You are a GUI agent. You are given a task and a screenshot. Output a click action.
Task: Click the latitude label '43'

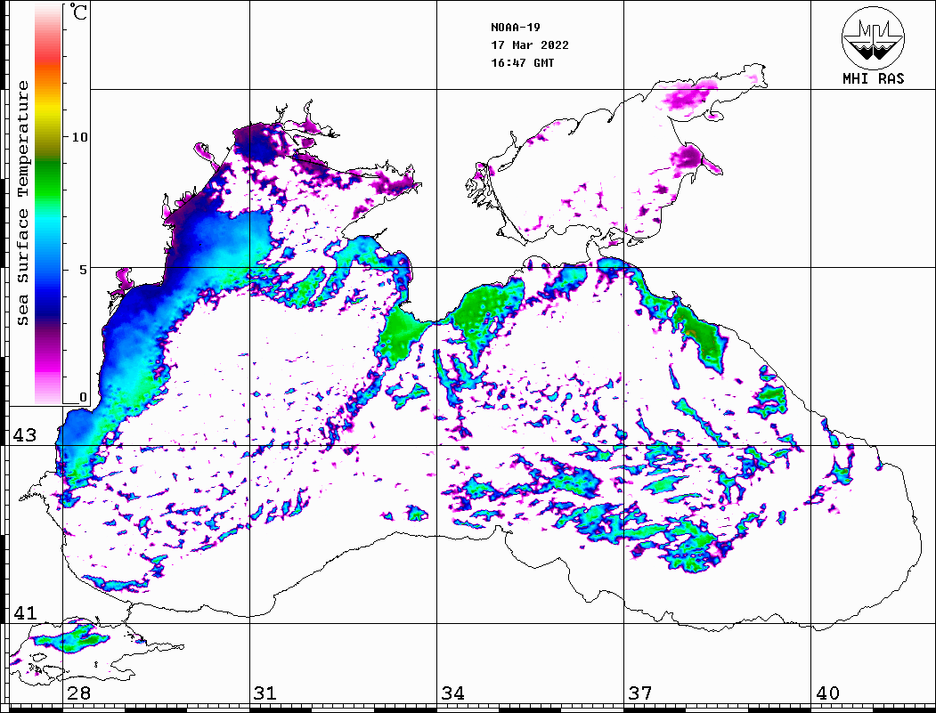[25, 435]
